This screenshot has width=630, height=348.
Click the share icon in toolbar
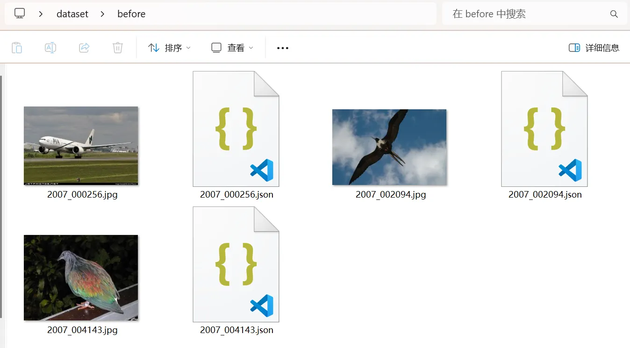coord(84,48)
